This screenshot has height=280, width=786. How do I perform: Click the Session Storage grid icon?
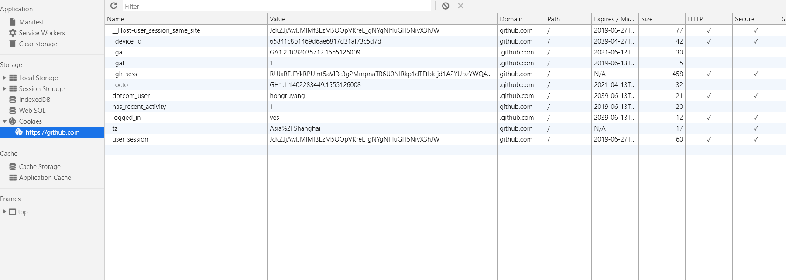click(x=13, y=88)
